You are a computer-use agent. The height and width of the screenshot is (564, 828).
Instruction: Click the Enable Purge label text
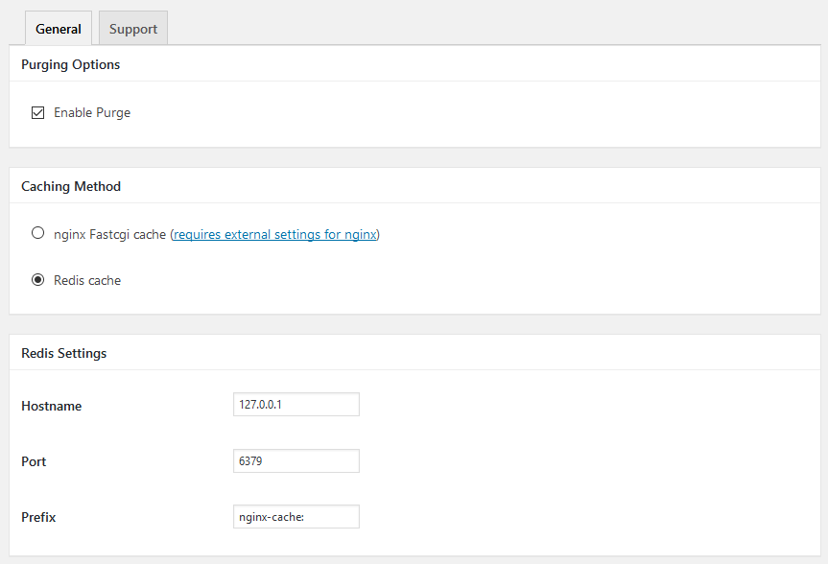coord(92,112)
